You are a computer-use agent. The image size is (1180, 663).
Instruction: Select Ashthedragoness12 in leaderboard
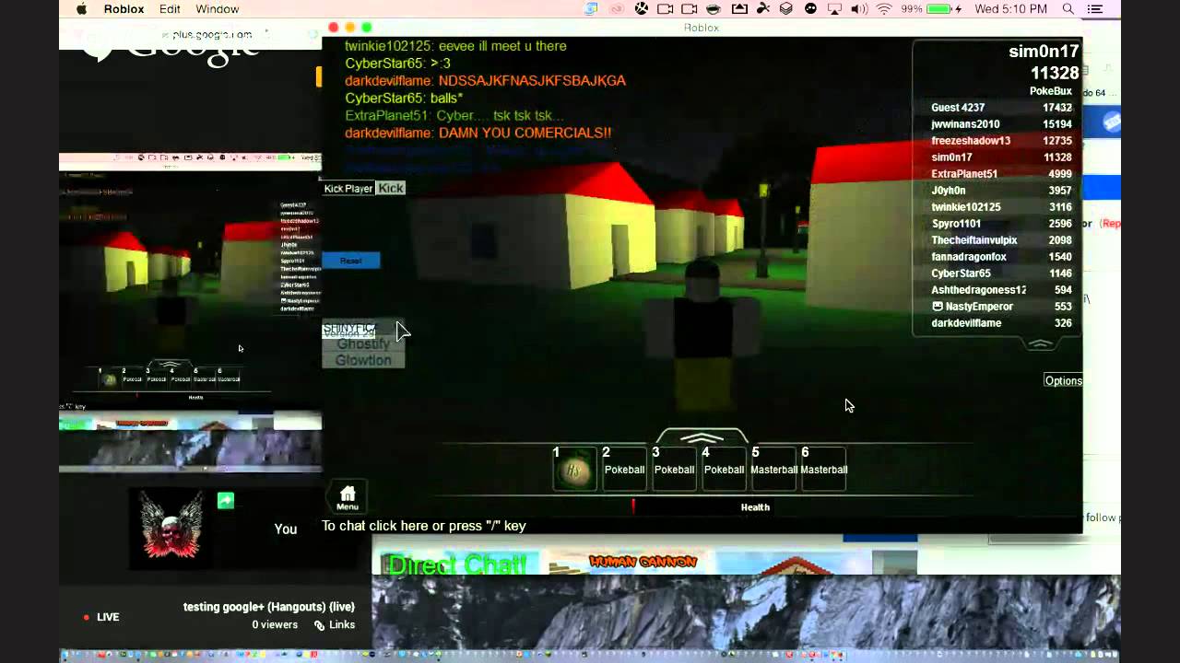pyautogui.click(x=1001, y=290)
